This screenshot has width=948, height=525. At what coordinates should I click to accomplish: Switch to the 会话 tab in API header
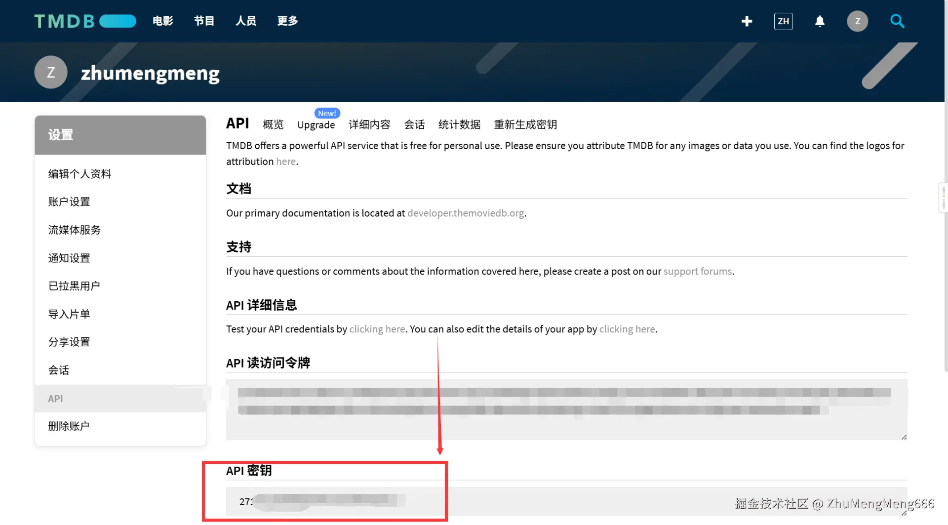414,124
